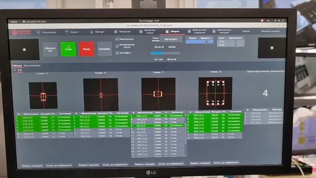Screen dimensions: 316x178
Task: Select row 1 in uninstalled components table
Action: pyautogui.click(x=264, y=113)
